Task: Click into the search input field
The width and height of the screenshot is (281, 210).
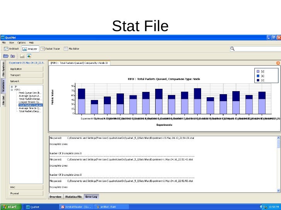Action: click(258, 48)
